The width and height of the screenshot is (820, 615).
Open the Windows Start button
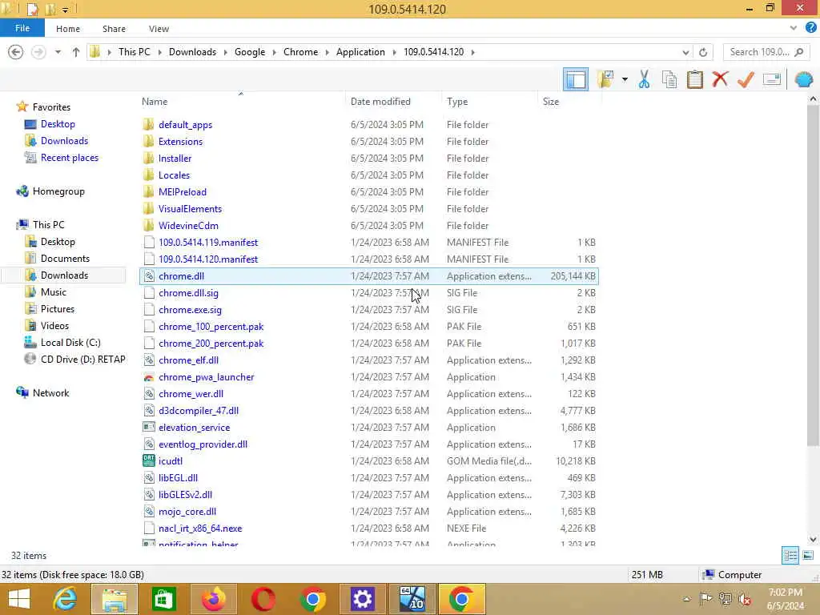[20, 599]
